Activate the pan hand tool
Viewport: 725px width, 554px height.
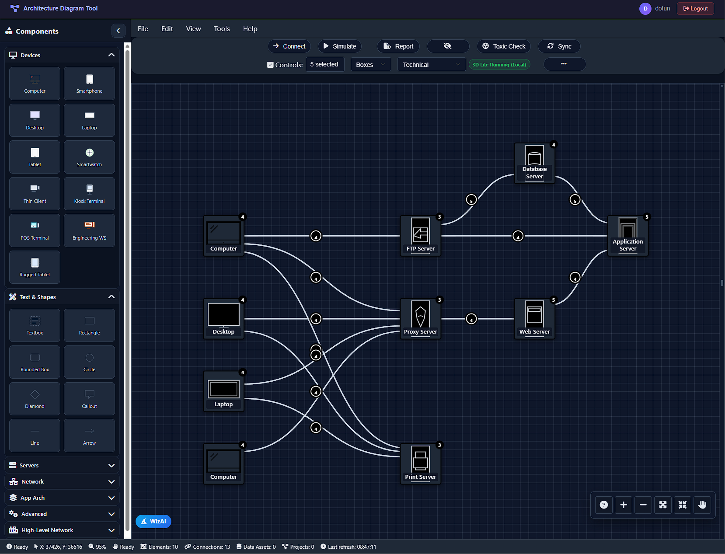tap(702, 505)
